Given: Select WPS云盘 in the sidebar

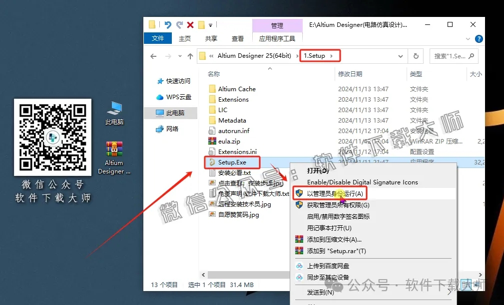Looking at the screenshot, I should tap(177, 97).
